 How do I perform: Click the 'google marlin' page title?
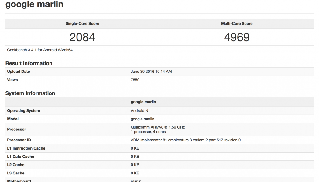coord(34,5)
